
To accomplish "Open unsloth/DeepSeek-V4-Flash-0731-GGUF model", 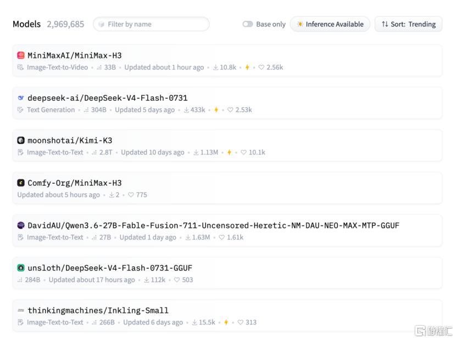I will 110,268.
